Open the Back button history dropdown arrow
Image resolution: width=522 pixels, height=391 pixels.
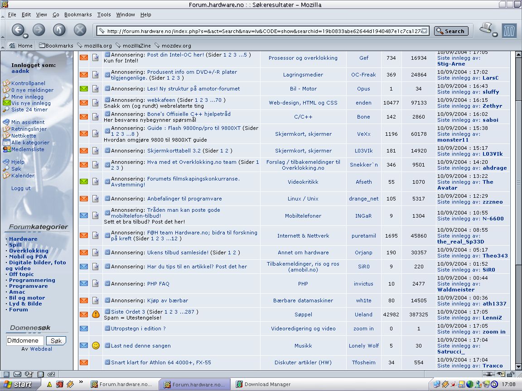25,36
